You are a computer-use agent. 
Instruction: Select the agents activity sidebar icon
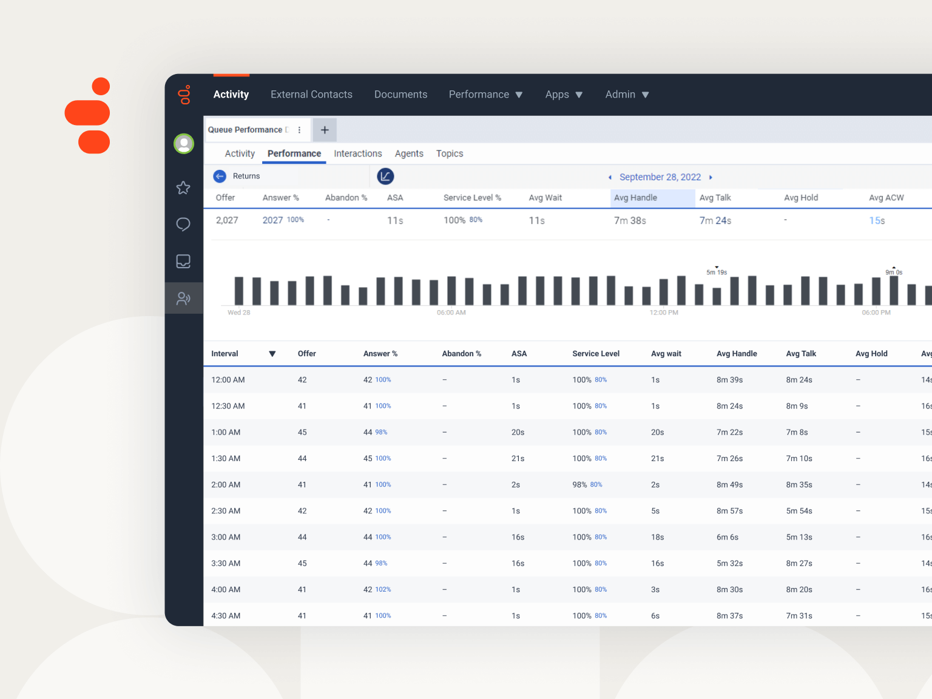click(183, 298)
